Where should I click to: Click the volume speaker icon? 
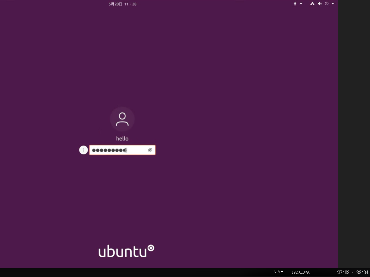[319, 4]
